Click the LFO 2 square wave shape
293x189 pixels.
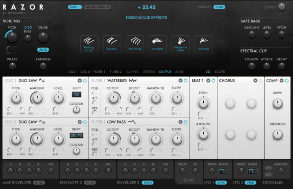[x=252, y=171]
